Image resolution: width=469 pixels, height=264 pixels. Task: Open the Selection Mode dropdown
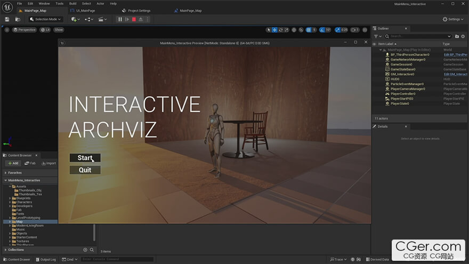[x=45, y=19]
